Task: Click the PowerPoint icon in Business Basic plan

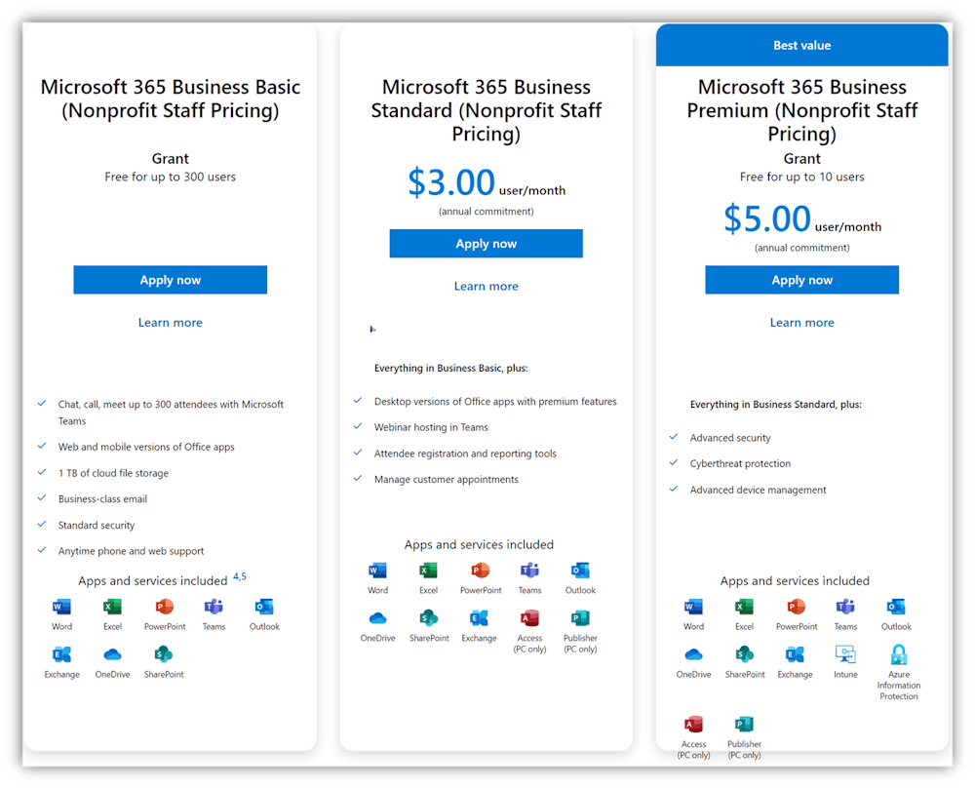Action: tap(164, 607)
